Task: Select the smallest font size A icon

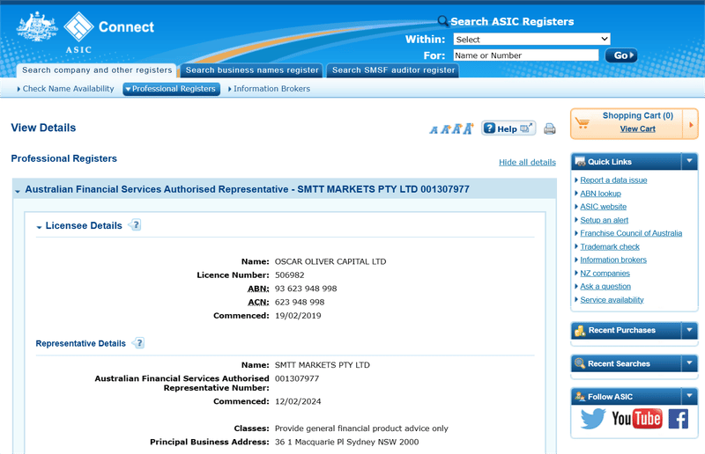Action: pyautogui.click(x=434, y=130)
